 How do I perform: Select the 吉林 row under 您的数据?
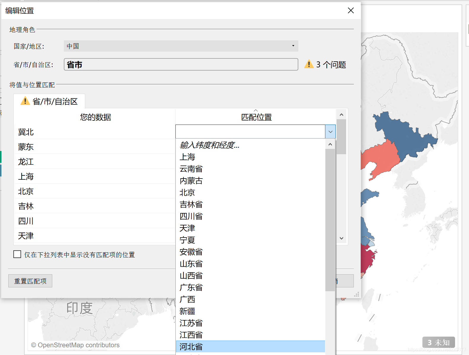95,206
